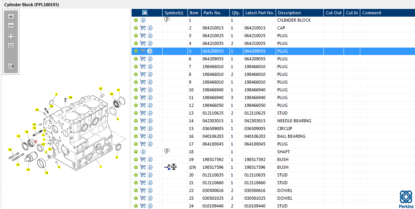Click the Qty. column header

click(236, 13)
